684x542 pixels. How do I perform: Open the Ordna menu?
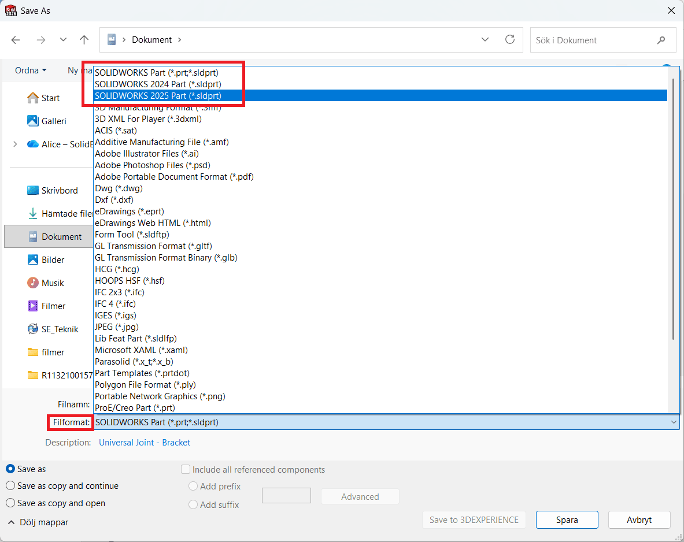pyautogui.click(x=31, y=70)
